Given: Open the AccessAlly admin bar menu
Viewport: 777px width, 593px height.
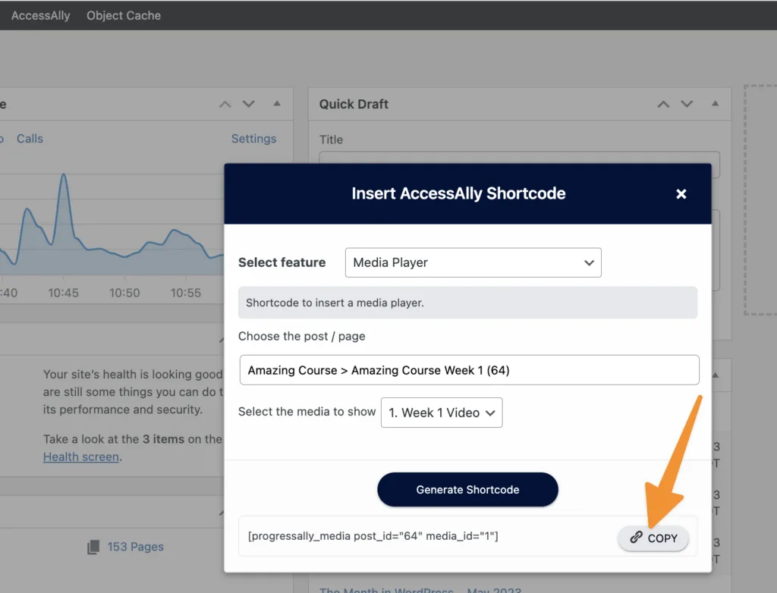Looking at the screenshot, I should click(x=40, y=15).
